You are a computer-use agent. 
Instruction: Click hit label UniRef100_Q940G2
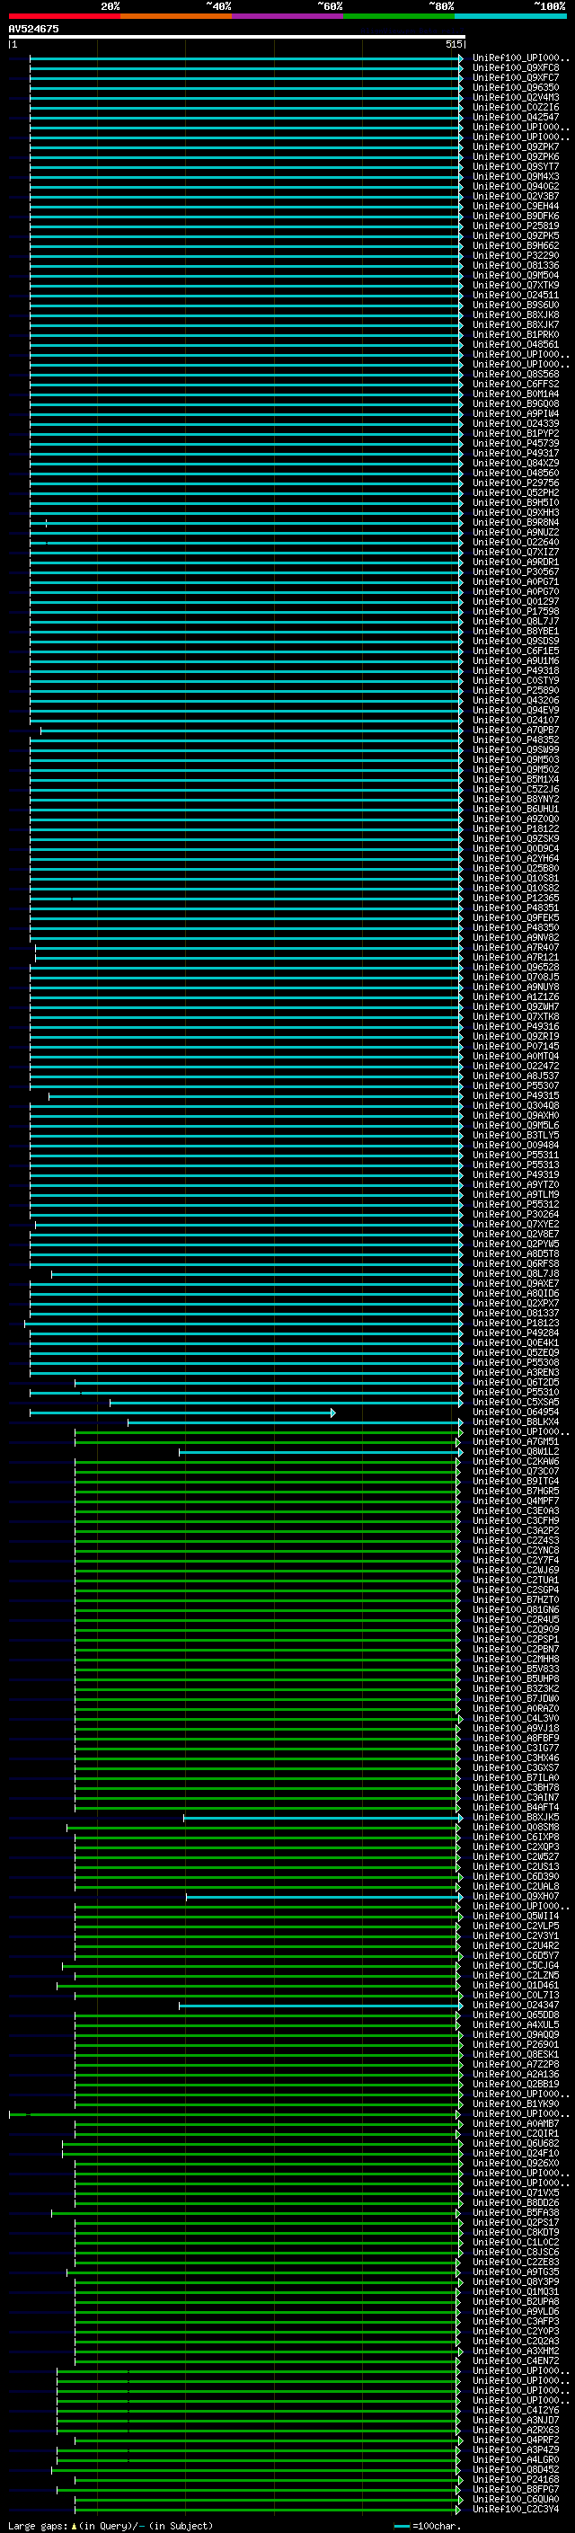point(516,186)
